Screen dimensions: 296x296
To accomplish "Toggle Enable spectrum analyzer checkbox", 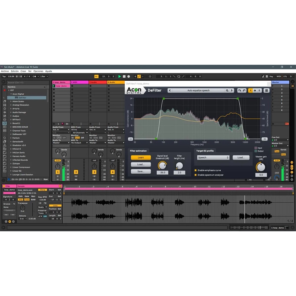I will click(196, 175).
